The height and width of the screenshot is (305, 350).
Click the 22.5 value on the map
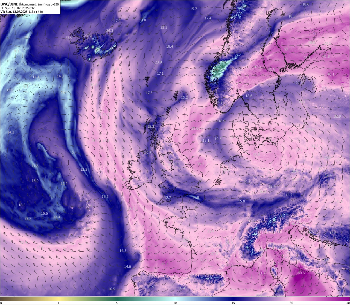click(x=164, y=28)
